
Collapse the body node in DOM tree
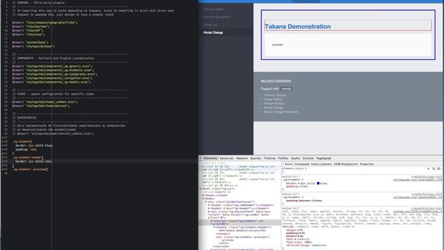coord(203,199)
